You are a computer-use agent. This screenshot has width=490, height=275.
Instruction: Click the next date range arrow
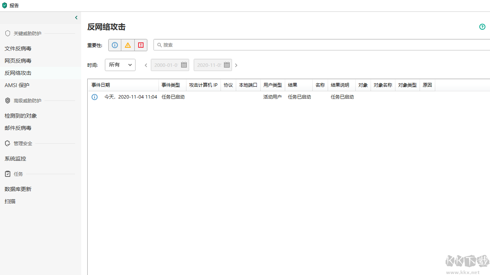pyautogui.click(x=236, y=65)
